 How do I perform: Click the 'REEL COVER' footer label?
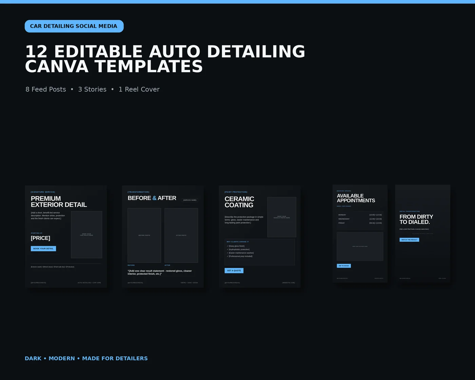pyautogui.click(x=442, y=278)
